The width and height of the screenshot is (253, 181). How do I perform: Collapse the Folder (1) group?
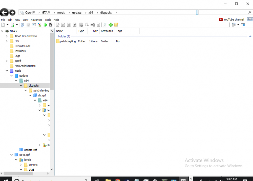pos(250,36)
